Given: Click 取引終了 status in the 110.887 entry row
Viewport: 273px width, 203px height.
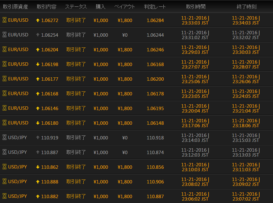Looking at the screenshot, I should [x=76, y=152].
